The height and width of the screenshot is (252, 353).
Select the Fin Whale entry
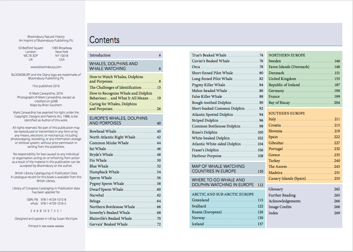125,160
